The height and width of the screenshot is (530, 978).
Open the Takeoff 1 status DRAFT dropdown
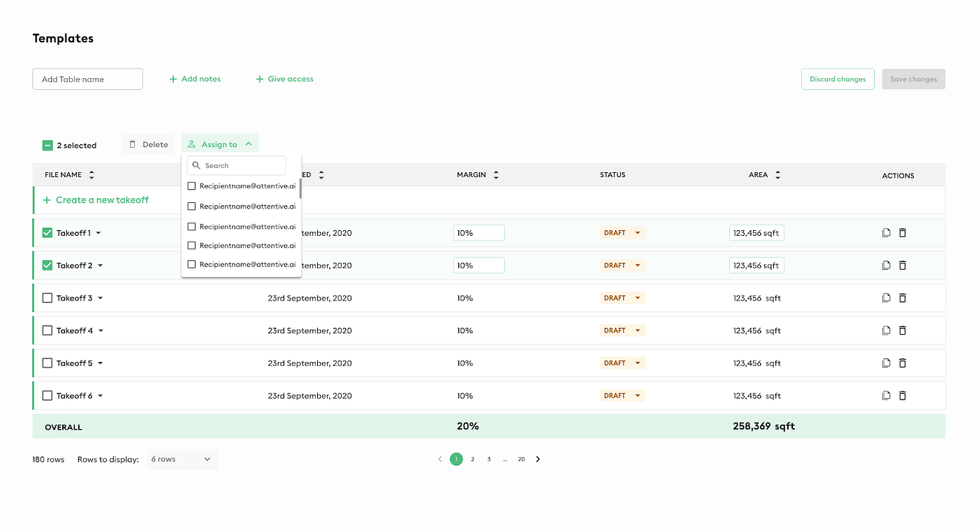(622, 233)
